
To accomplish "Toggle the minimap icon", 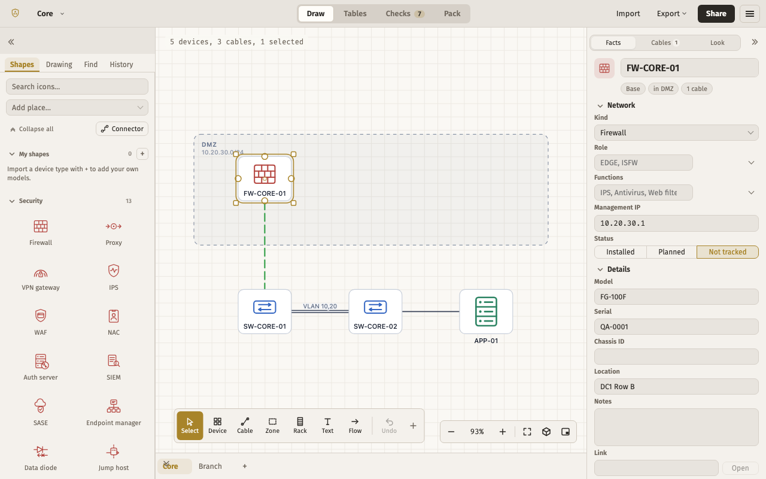I will click(566, 432).
